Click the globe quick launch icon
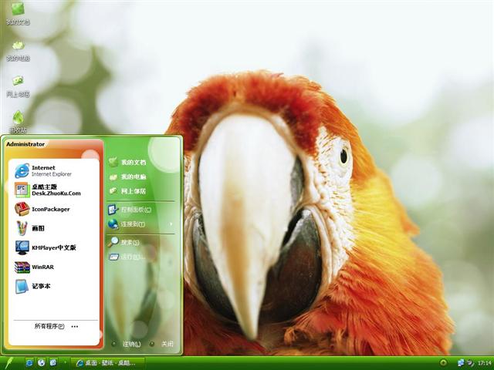Image resolution: width=494 pixels, height=370 pixels. tap(41, 363)
